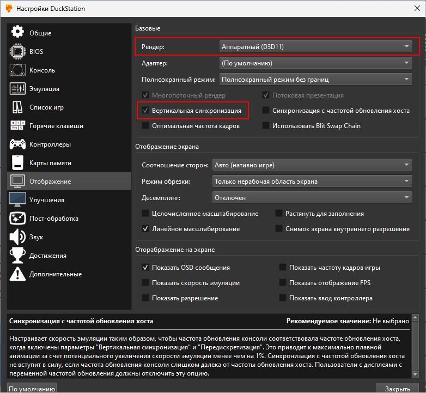Open the Дополнительные warning triangle icon
Image resolution: width=426 pixels, height=393 pixels.
coord(17,274)
